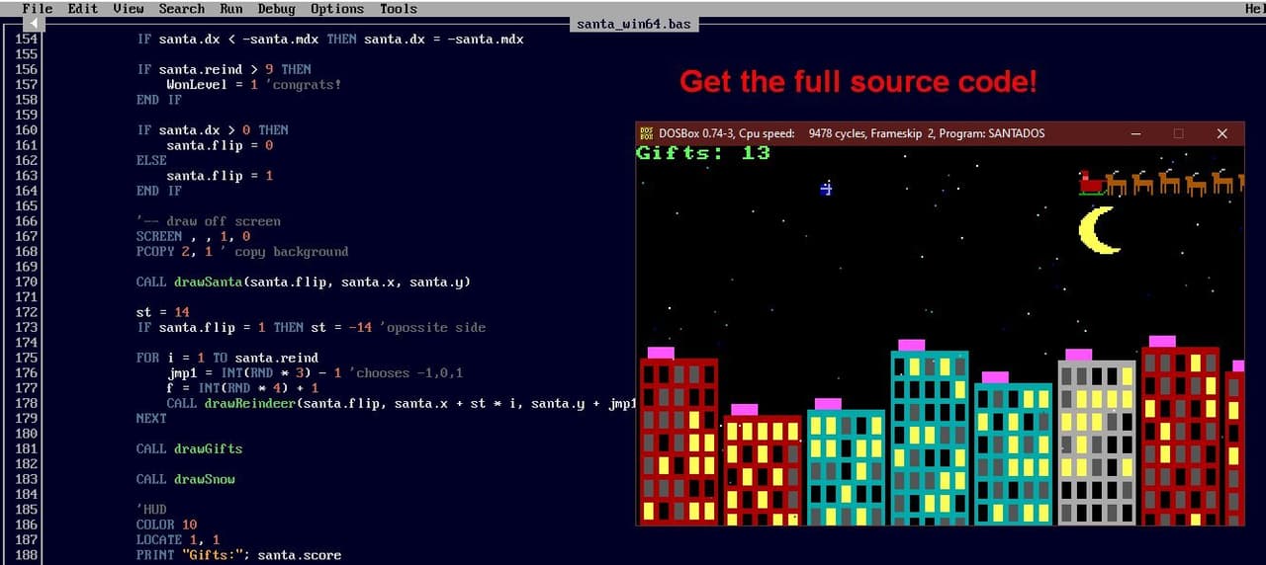
Task: Click the DOSBox icon in title bar
Action: point(647,133)
